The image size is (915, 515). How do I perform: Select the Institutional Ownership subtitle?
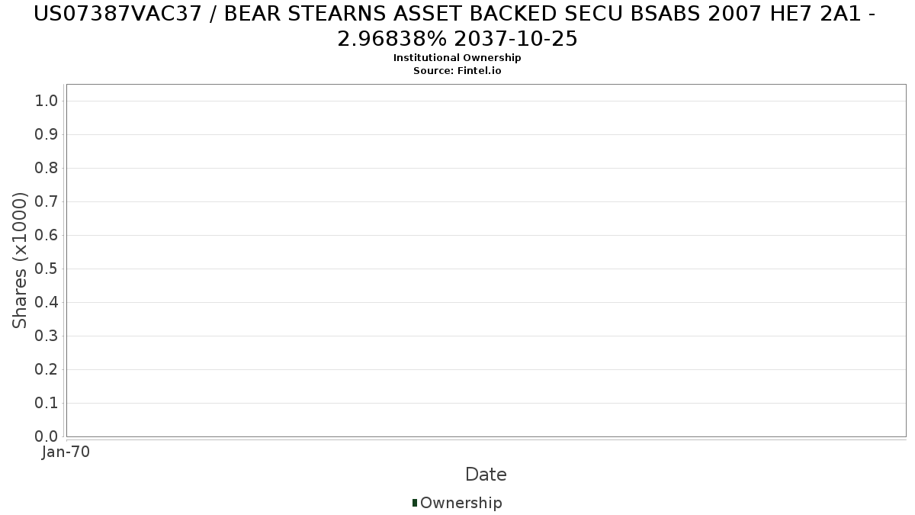coord(457,58)
